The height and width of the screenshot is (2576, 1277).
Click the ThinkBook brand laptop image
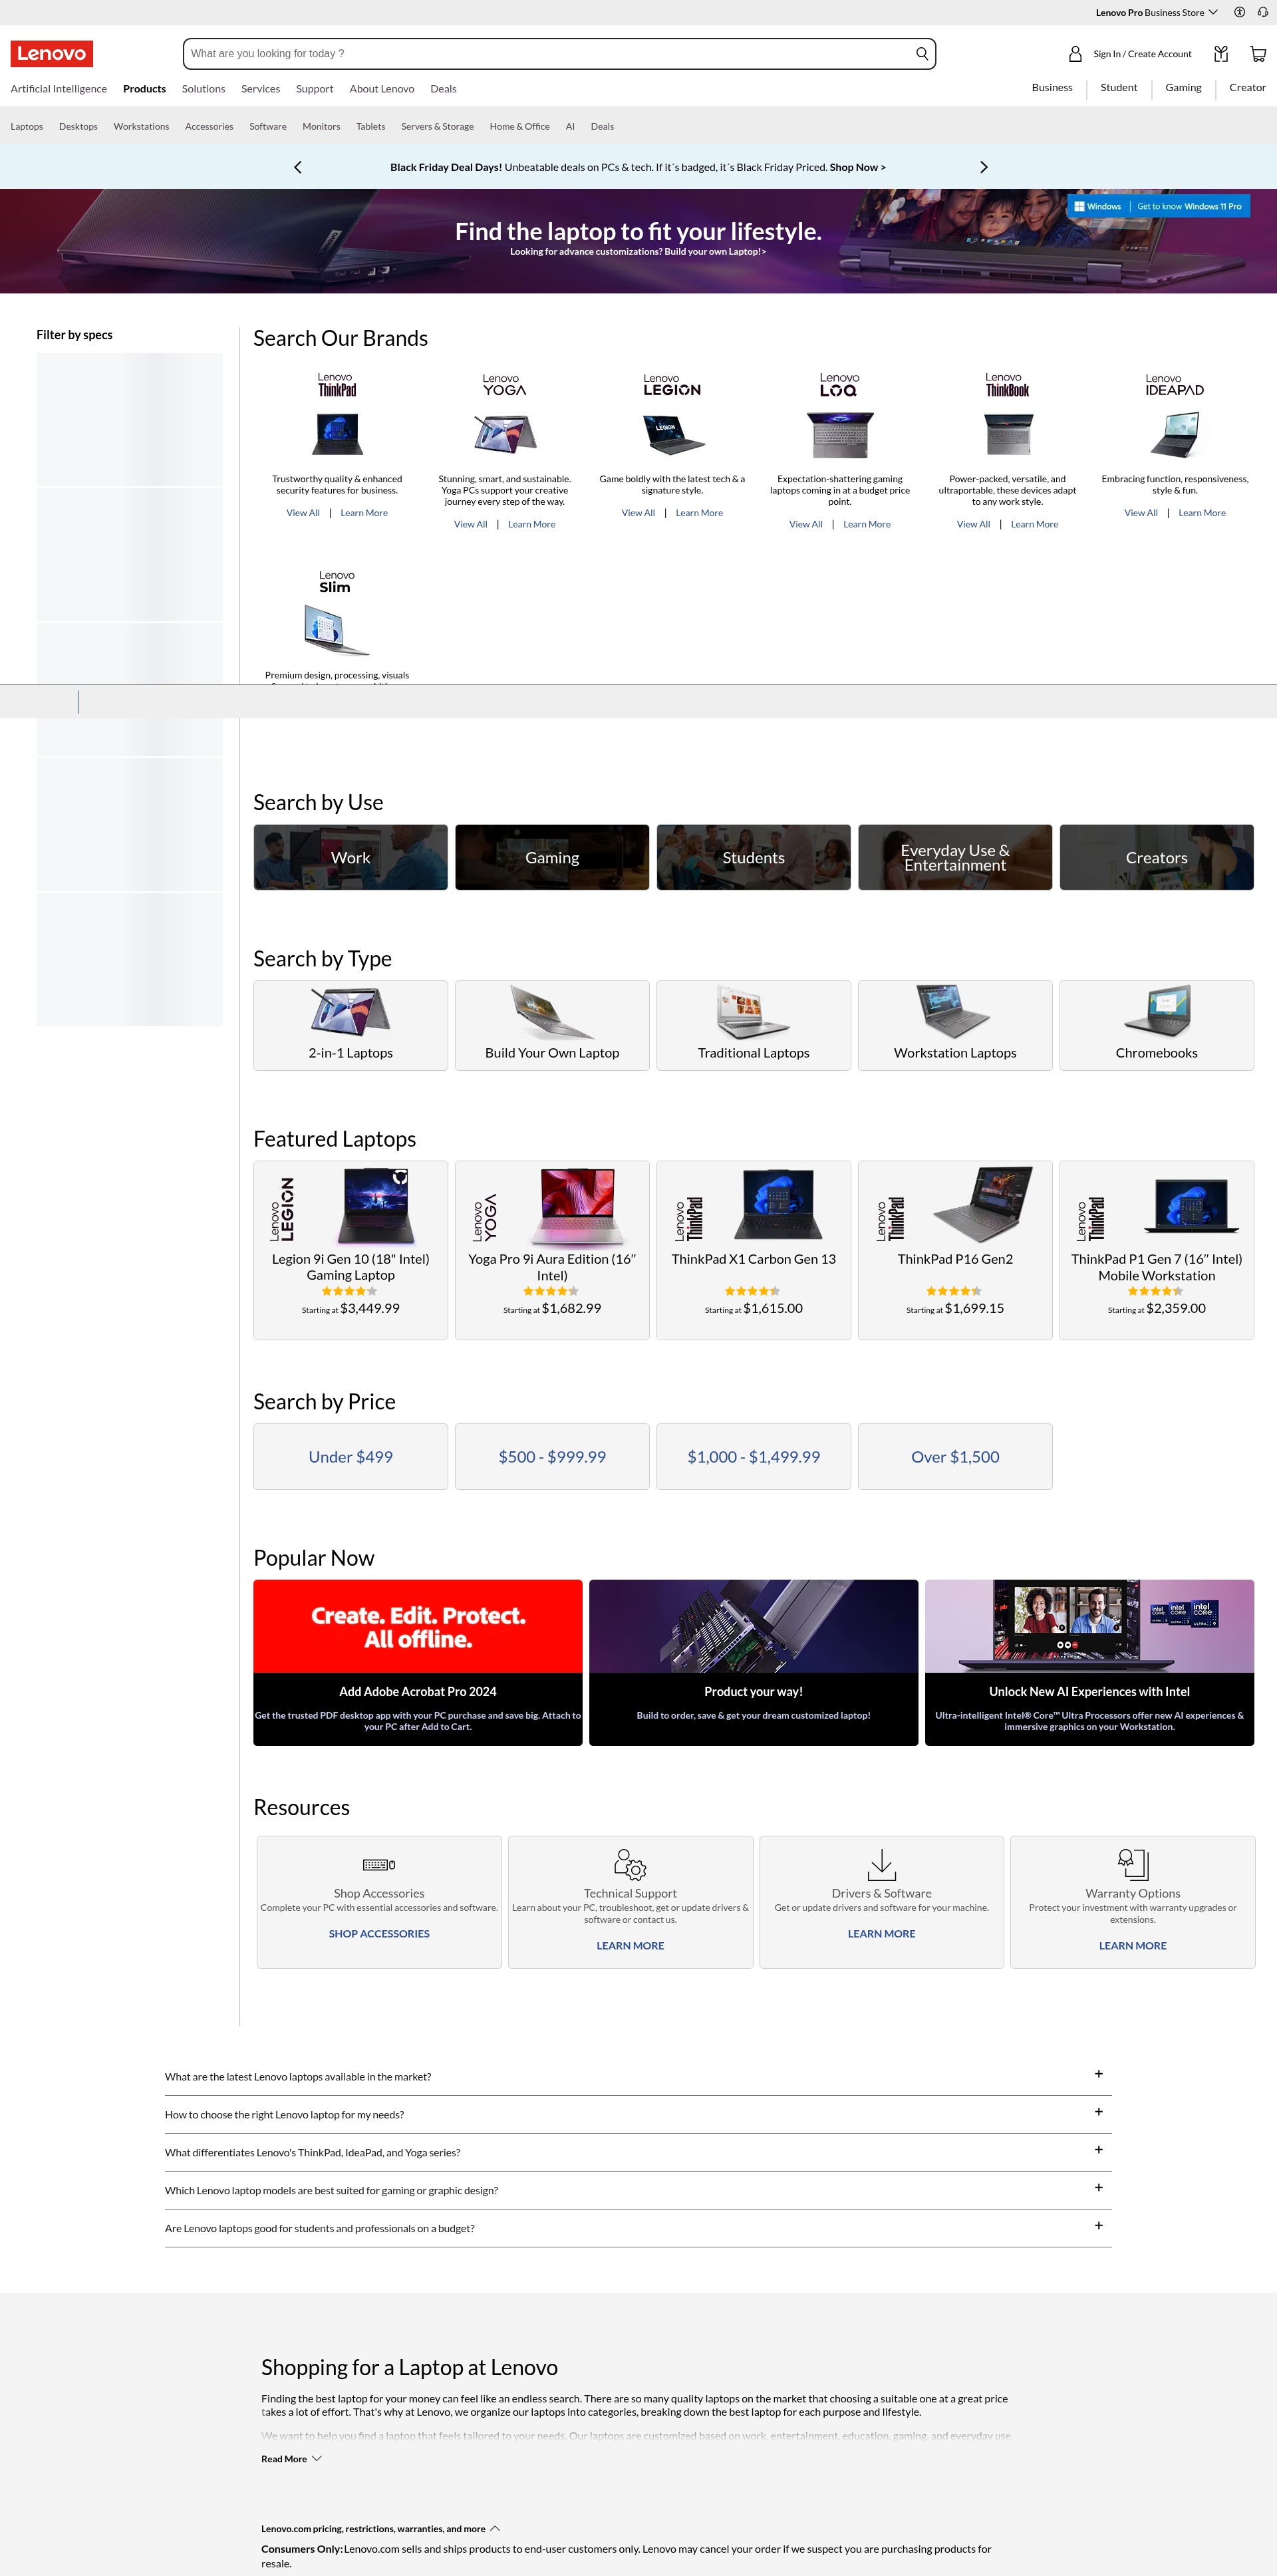tap(1007, 435)
